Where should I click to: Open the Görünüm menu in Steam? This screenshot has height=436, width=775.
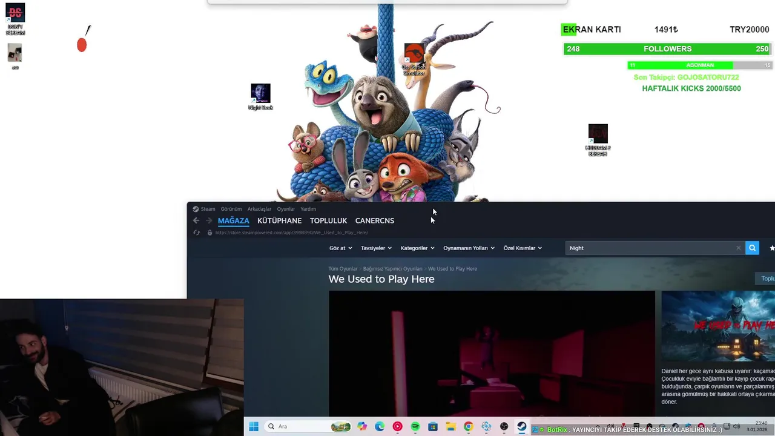pyautogui.click(x=231, y=209)
